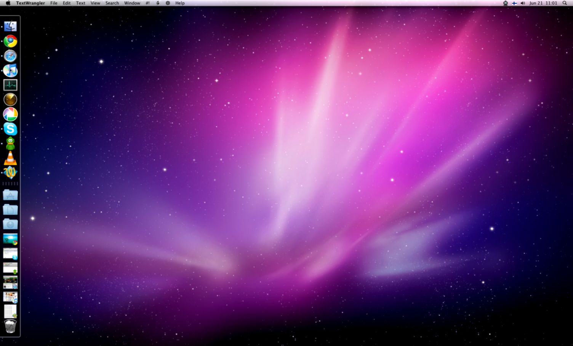The height and width of the screenshot is (346, 573).
Task: Launch Picasa from the Dock
Action: coord(10,114)
